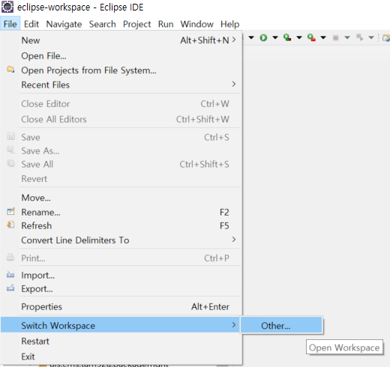Select Close Editor menu entry
The height and width of the screenshot is (367, 390).
pyautogui.click(x=121, y=104)
